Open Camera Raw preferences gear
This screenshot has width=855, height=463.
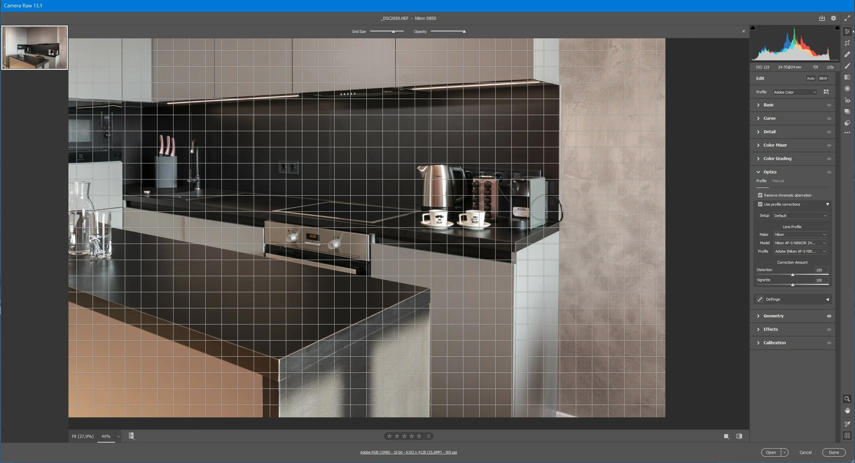click(834, 18)
